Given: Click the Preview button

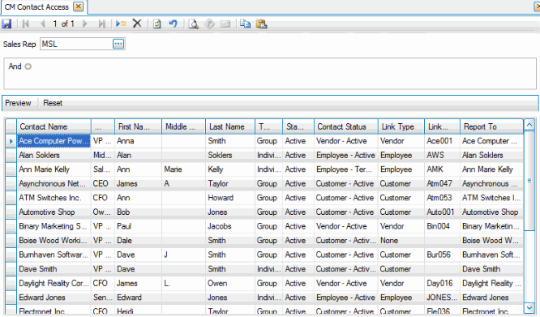Looking at the screenshot, I should 18,103.
